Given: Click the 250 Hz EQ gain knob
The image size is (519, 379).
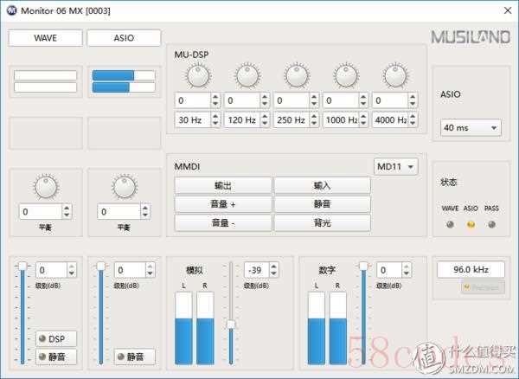Looking at the screenshot, I should pyautogui.click(x=297, y=76).
